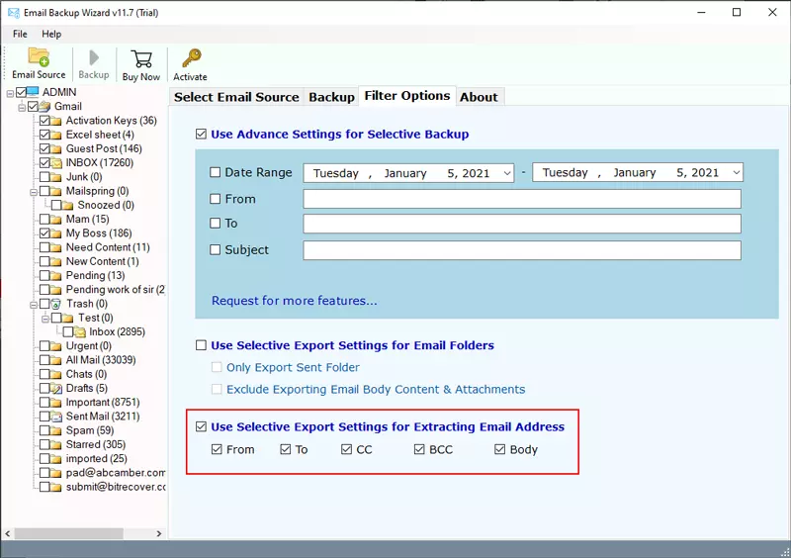791x558 pixels.
Task: Click the From filter text field
Action: point(522,199)
